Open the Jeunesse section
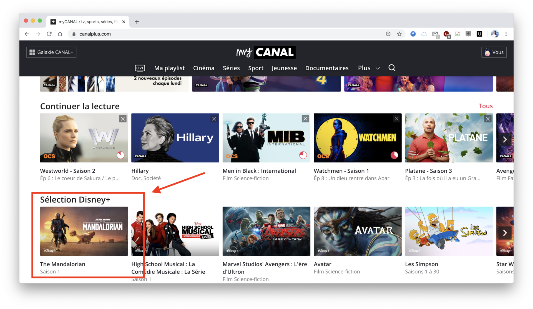This screenshot has width=533, height=309. (x=284, y=68)
